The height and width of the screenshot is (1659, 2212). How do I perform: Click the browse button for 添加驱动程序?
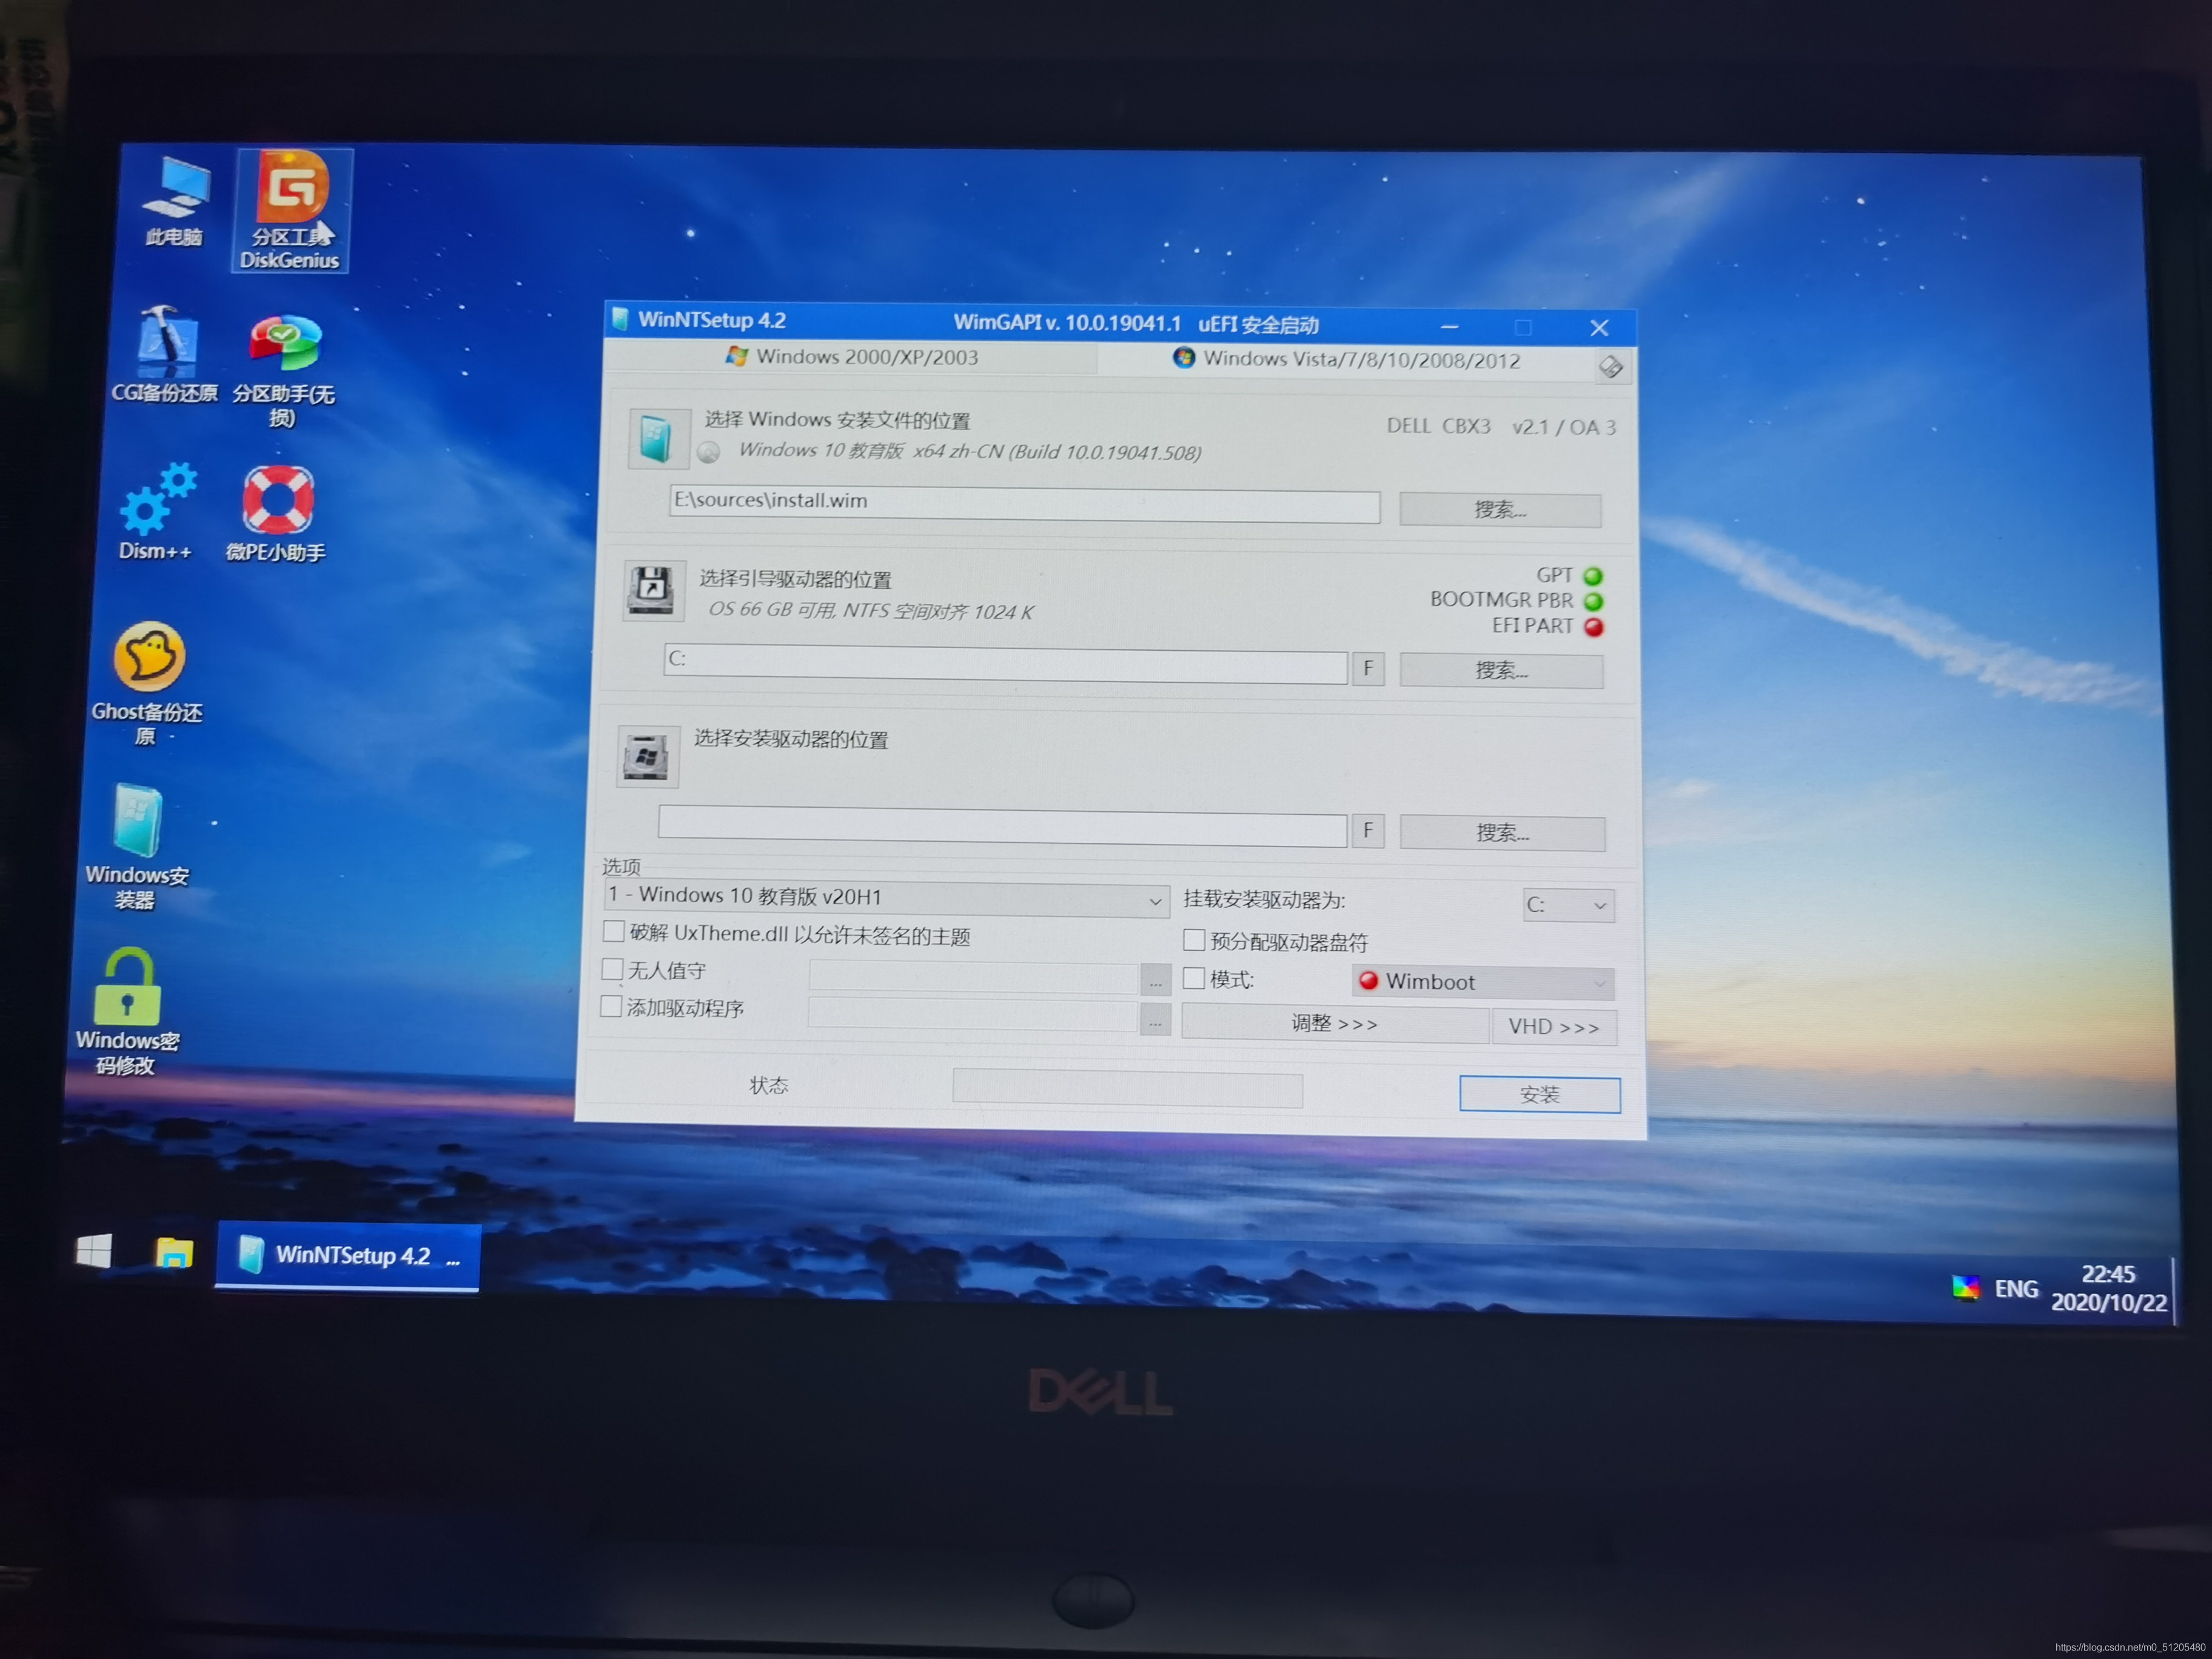point(1155,1021)
